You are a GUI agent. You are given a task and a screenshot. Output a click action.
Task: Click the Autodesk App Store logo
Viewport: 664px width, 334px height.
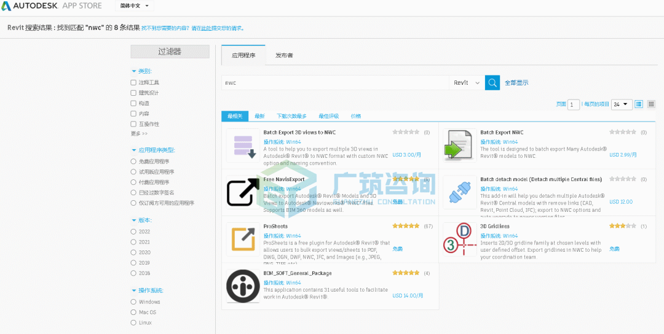pos(52,6)
